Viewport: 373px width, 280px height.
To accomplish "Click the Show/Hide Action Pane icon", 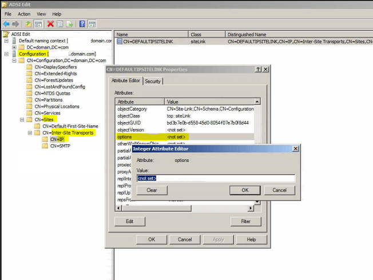I will tap(92, 24).
